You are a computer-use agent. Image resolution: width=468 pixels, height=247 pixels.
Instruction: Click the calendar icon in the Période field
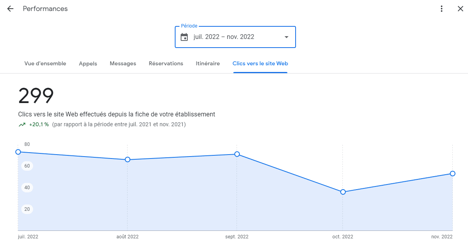(x=184, y=37)
